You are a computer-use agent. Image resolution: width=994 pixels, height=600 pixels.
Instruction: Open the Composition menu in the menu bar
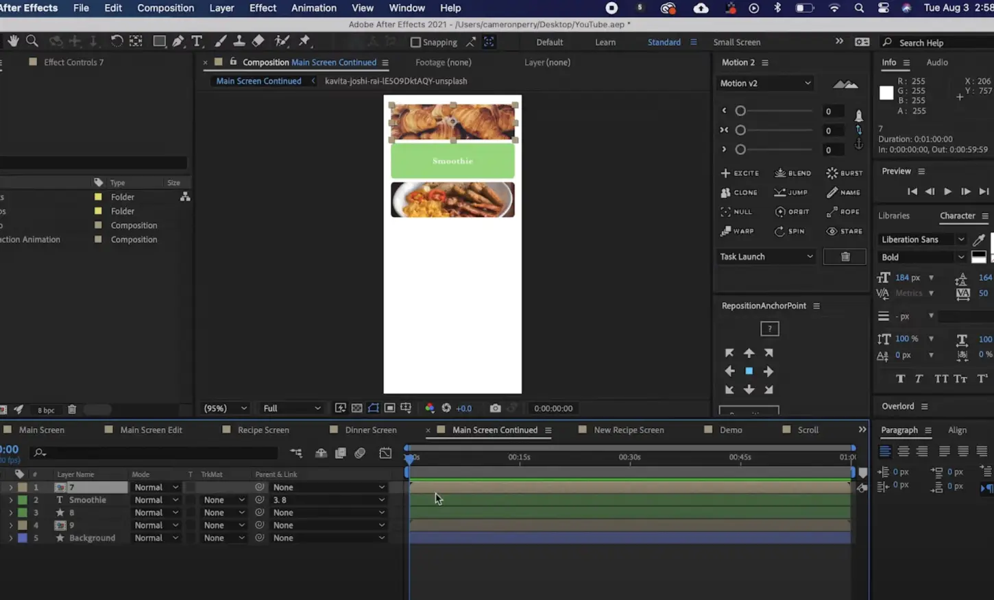[165, 8]
